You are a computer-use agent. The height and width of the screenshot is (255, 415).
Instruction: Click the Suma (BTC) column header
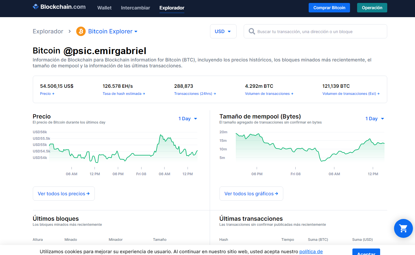[x=318, y=240]
